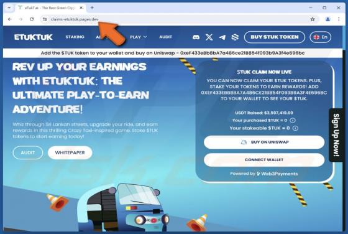Open the Audit nav menu item
The width and height of the screenshot is (348, 234).
pyautogui.click(x=165, y=37)
